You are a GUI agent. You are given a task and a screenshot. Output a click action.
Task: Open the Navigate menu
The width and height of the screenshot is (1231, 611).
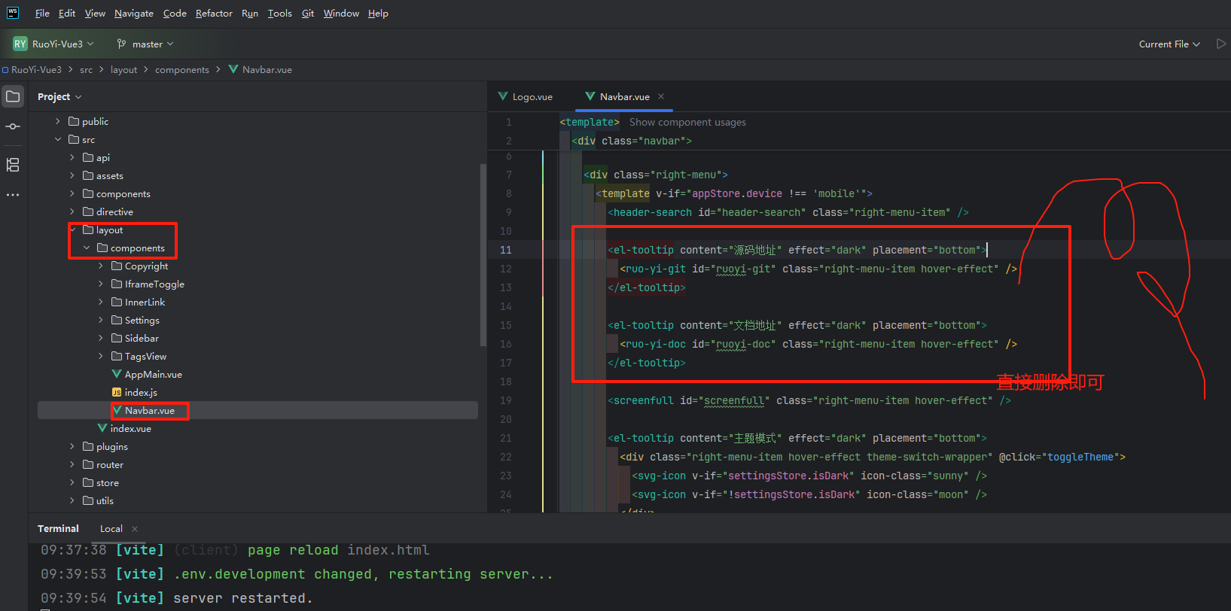[134, 13]
